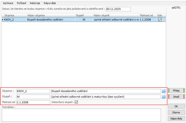Click the Název stupnice column header
The width and height of the screenshot is (186, 123).
point(35,15)
